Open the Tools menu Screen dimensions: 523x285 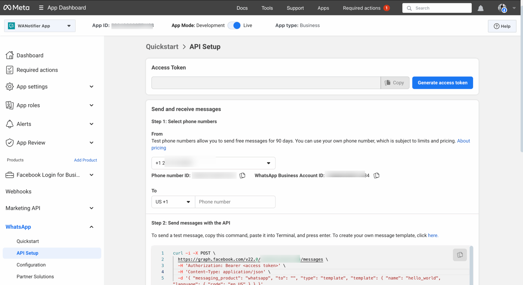[x=267, y=8]
